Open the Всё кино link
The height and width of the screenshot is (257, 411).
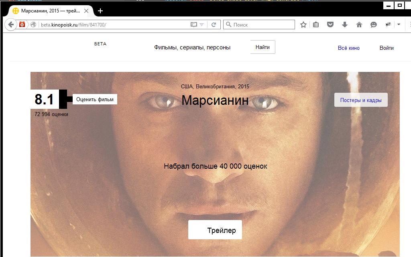(349, 48)
